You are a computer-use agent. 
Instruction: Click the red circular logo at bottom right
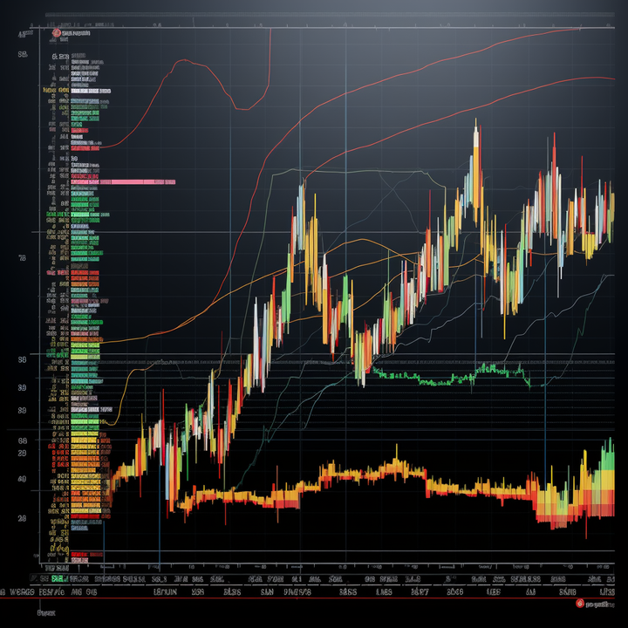click(x=579, y=603)
